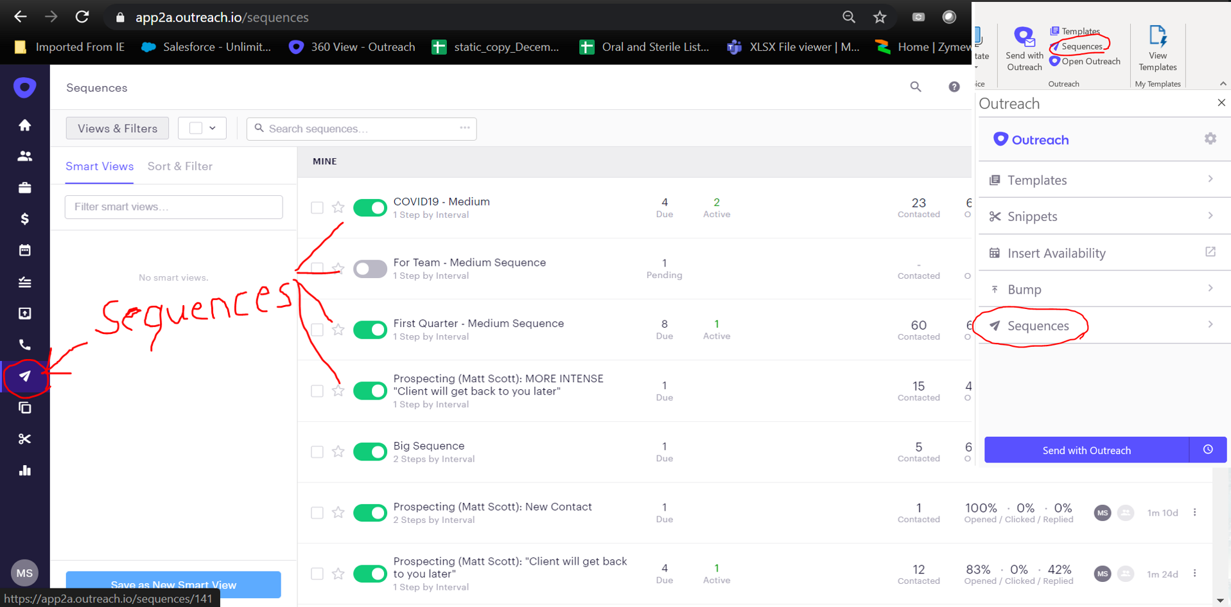Check the COVID19 - Medium row checkbox
Viewport: 1231px width, 607px height.
(317, 207)
